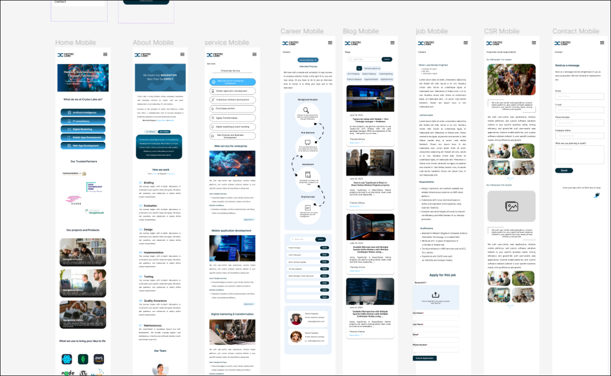This screenshot has height=376, width=611.
Task: Select Web service for enterprise pill
Action: point(233,82)
